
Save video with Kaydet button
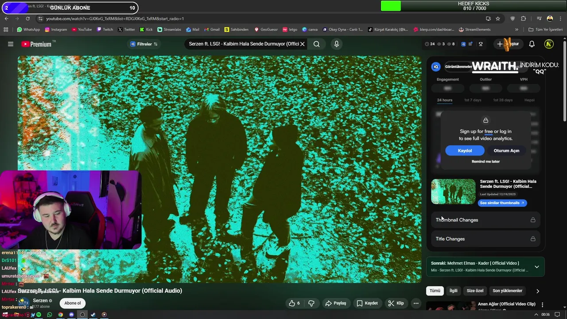click(x=367, y=303)
